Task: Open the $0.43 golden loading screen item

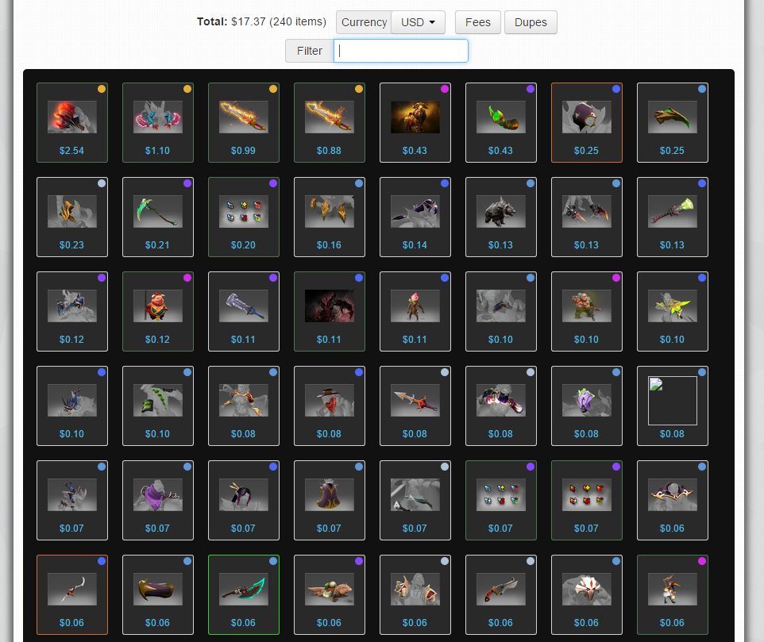Action: coord(415,123)
